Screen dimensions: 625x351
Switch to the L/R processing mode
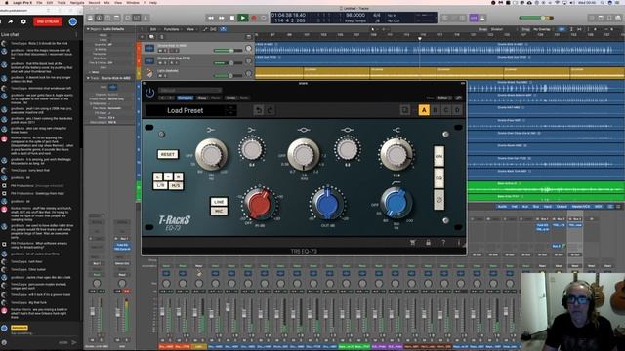point(160,185)
